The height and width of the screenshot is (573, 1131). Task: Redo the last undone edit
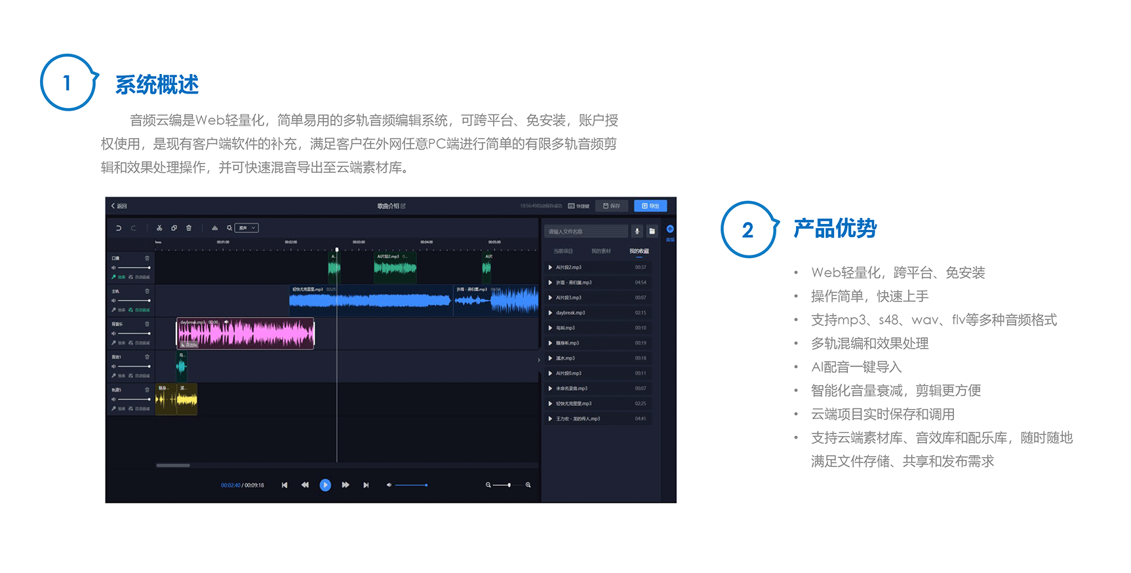pyautogui.click(x=133, y=228)
